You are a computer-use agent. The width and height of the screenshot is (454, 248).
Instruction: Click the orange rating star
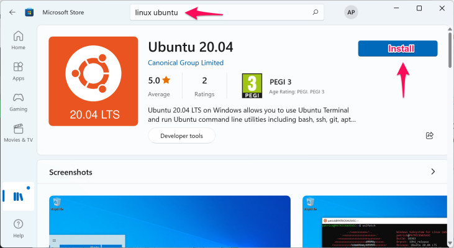(166, 80)
